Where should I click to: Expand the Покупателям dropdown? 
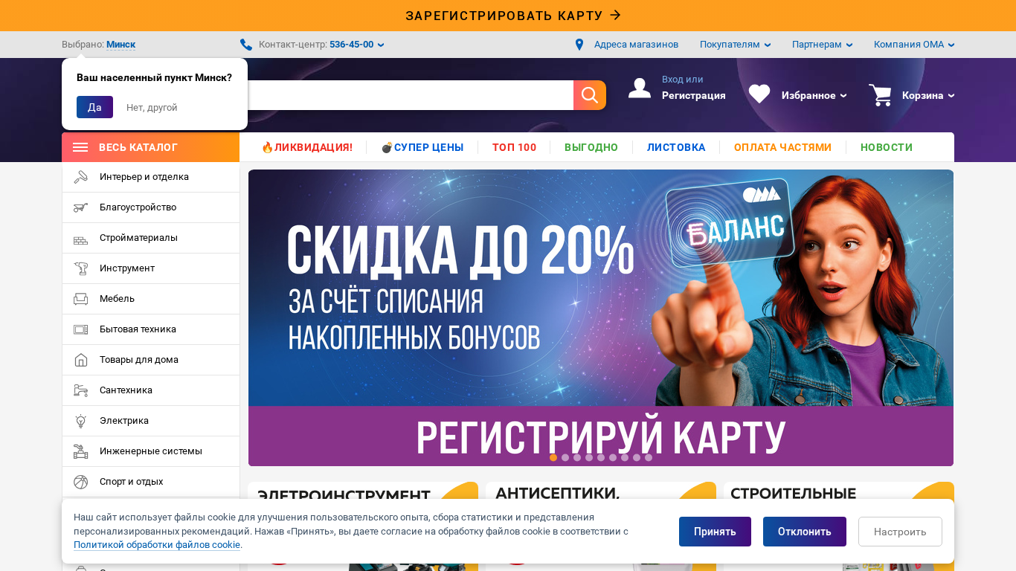(x=735, y=45)
